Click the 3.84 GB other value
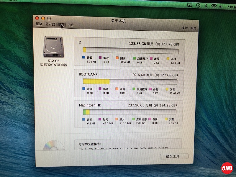This screenshot has height=177, width=236. (175, 63)
